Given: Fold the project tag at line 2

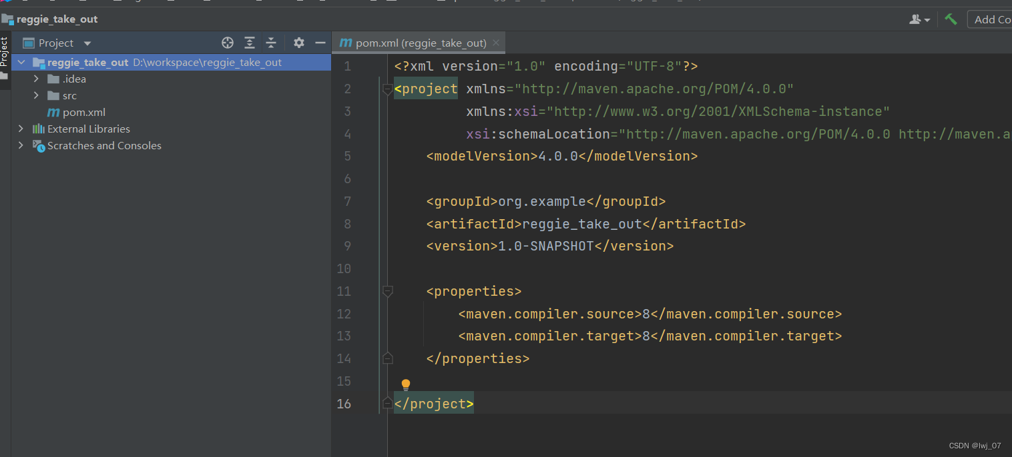Looking at the screenshot, I should (x=387, y=89).
